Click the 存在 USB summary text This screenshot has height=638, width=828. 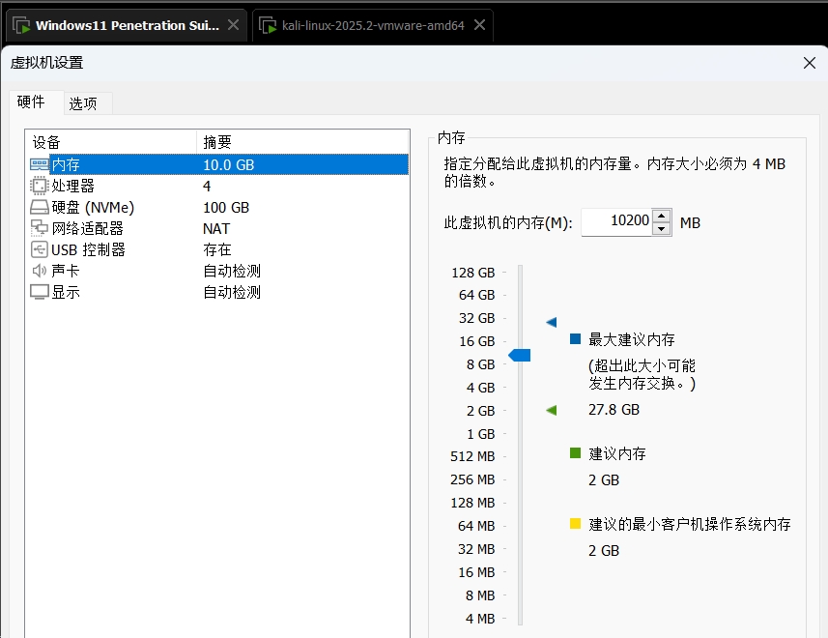217,249
